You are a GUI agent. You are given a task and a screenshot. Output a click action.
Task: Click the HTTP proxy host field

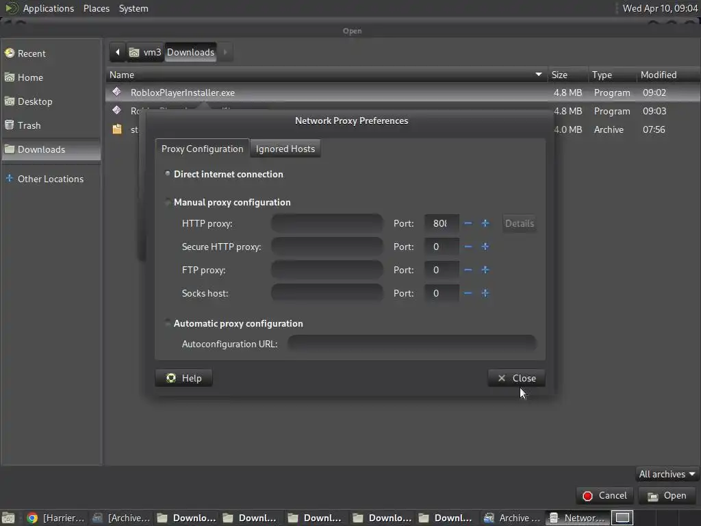coord(327,223)
